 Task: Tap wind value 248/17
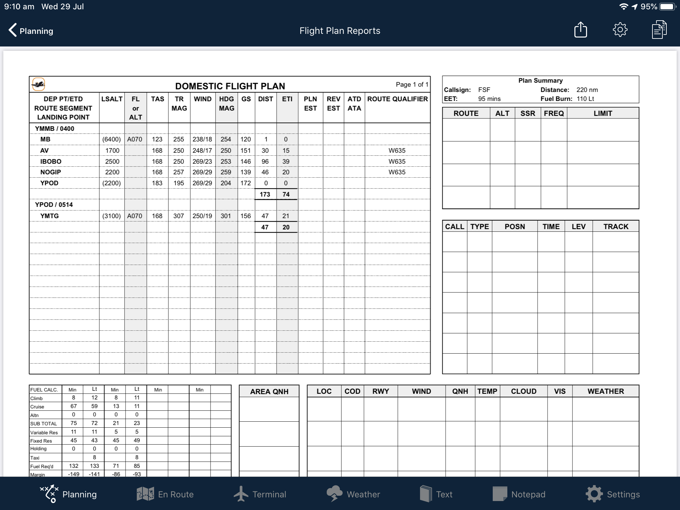click(202, 150)
